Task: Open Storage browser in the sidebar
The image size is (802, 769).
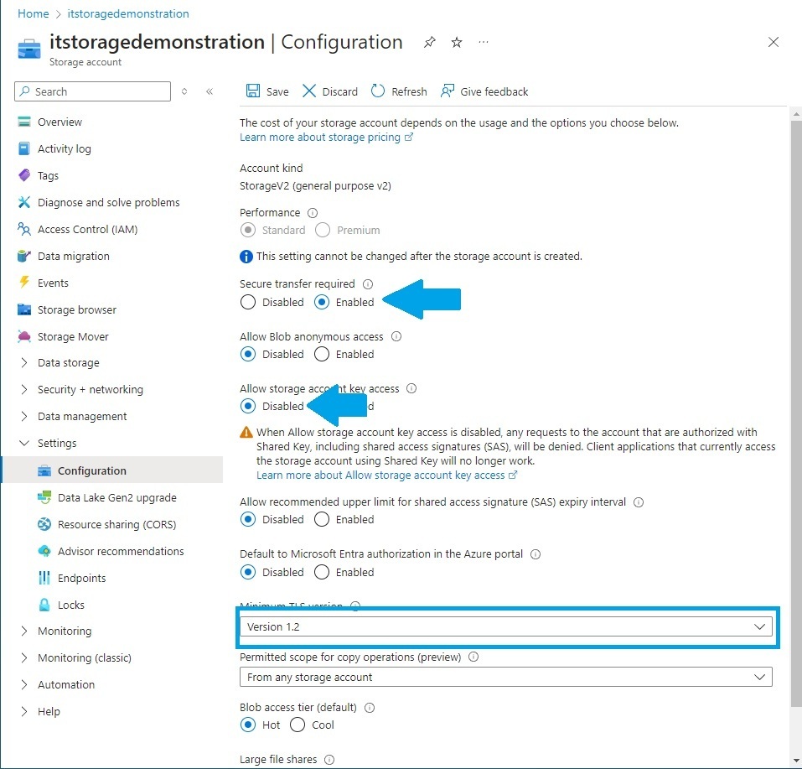Action: pyautogui.click(x=77, y=309)
